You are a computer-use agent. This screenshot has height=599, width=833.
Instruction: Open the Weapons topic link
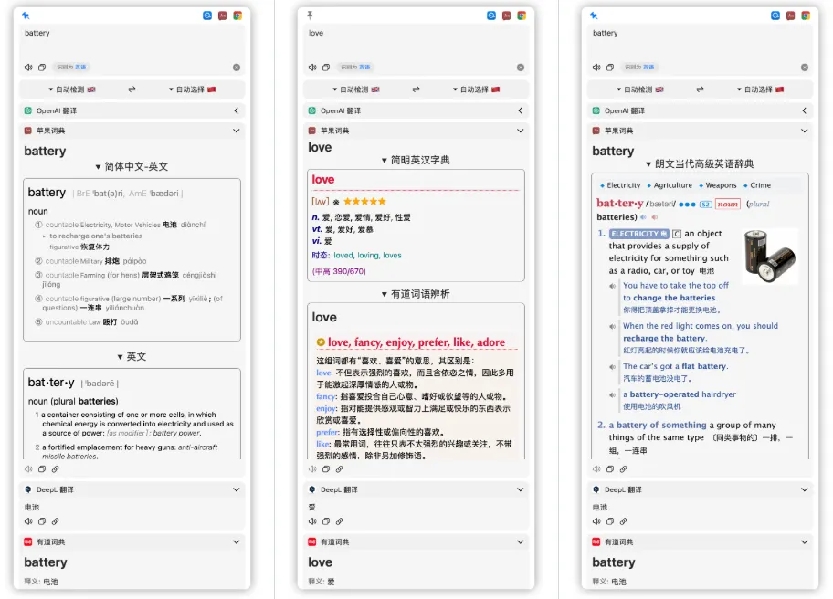(721, 185)
